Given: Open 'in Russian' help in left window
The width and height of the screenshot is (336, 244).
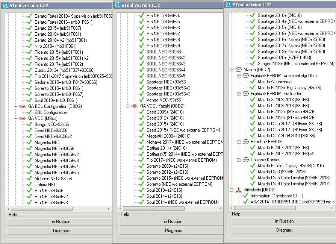Looking at the screenshot, I should [x=60, y=222].
